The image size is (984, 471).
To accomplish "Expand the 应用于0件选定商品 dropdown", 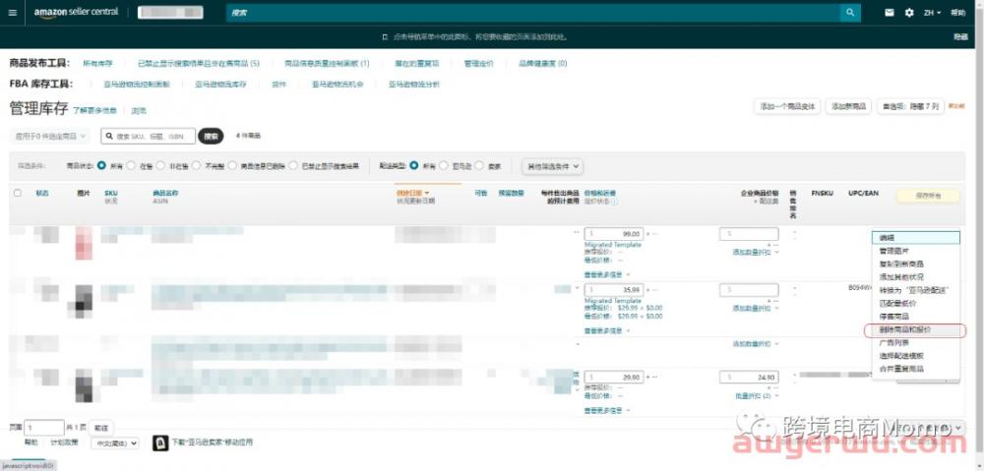I will 50,136.
